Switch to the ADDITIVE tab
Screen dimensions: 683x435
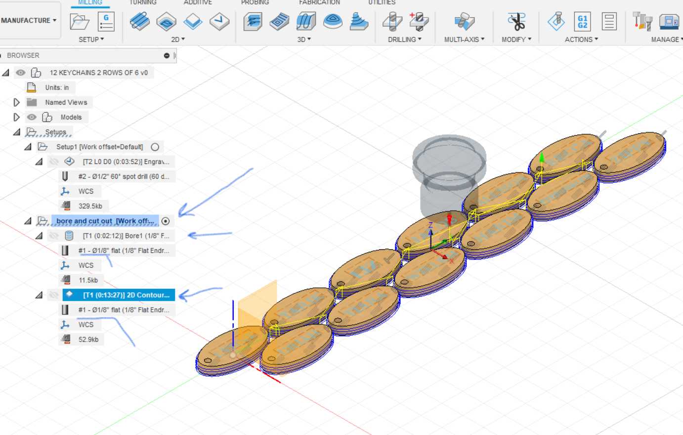198,2
